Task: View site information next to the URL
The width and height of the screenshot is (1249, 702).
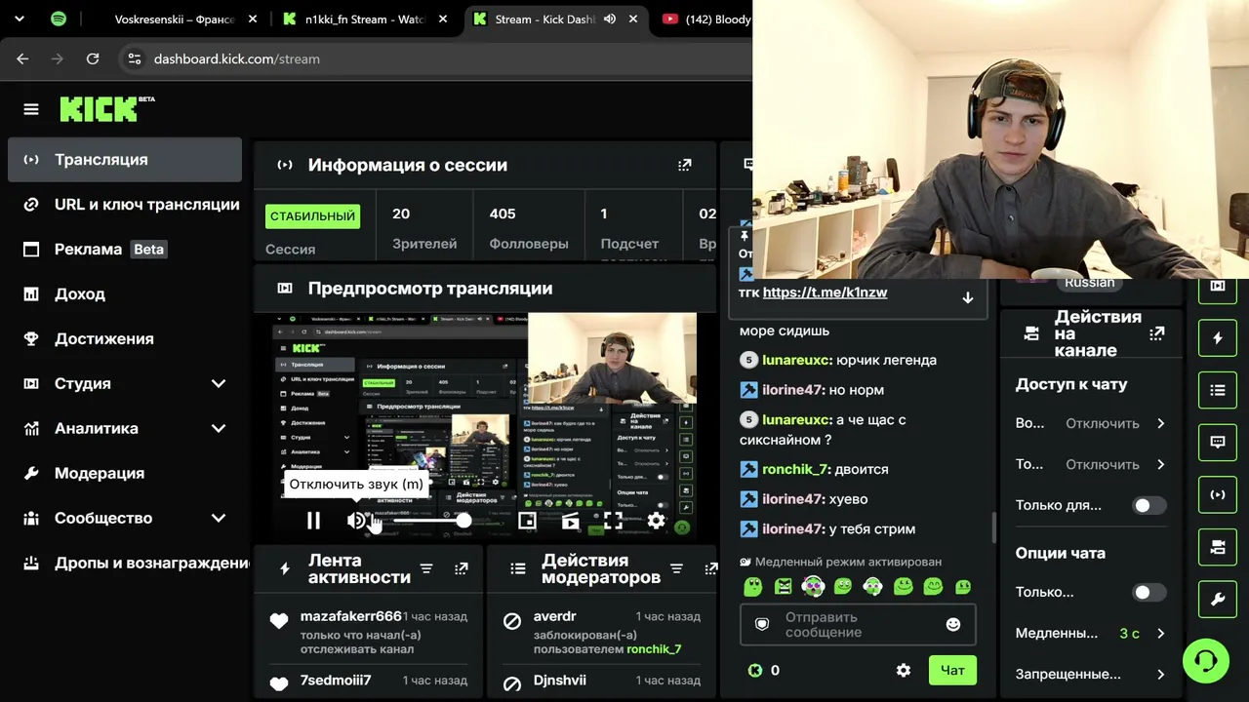Action: [135, 58]
